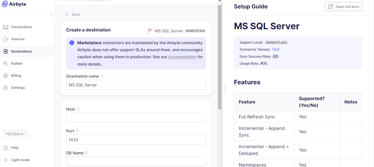This screenshot has height=167, width=374.
Task: Click the Billing coins icon
Action: [x=6, y=76]
